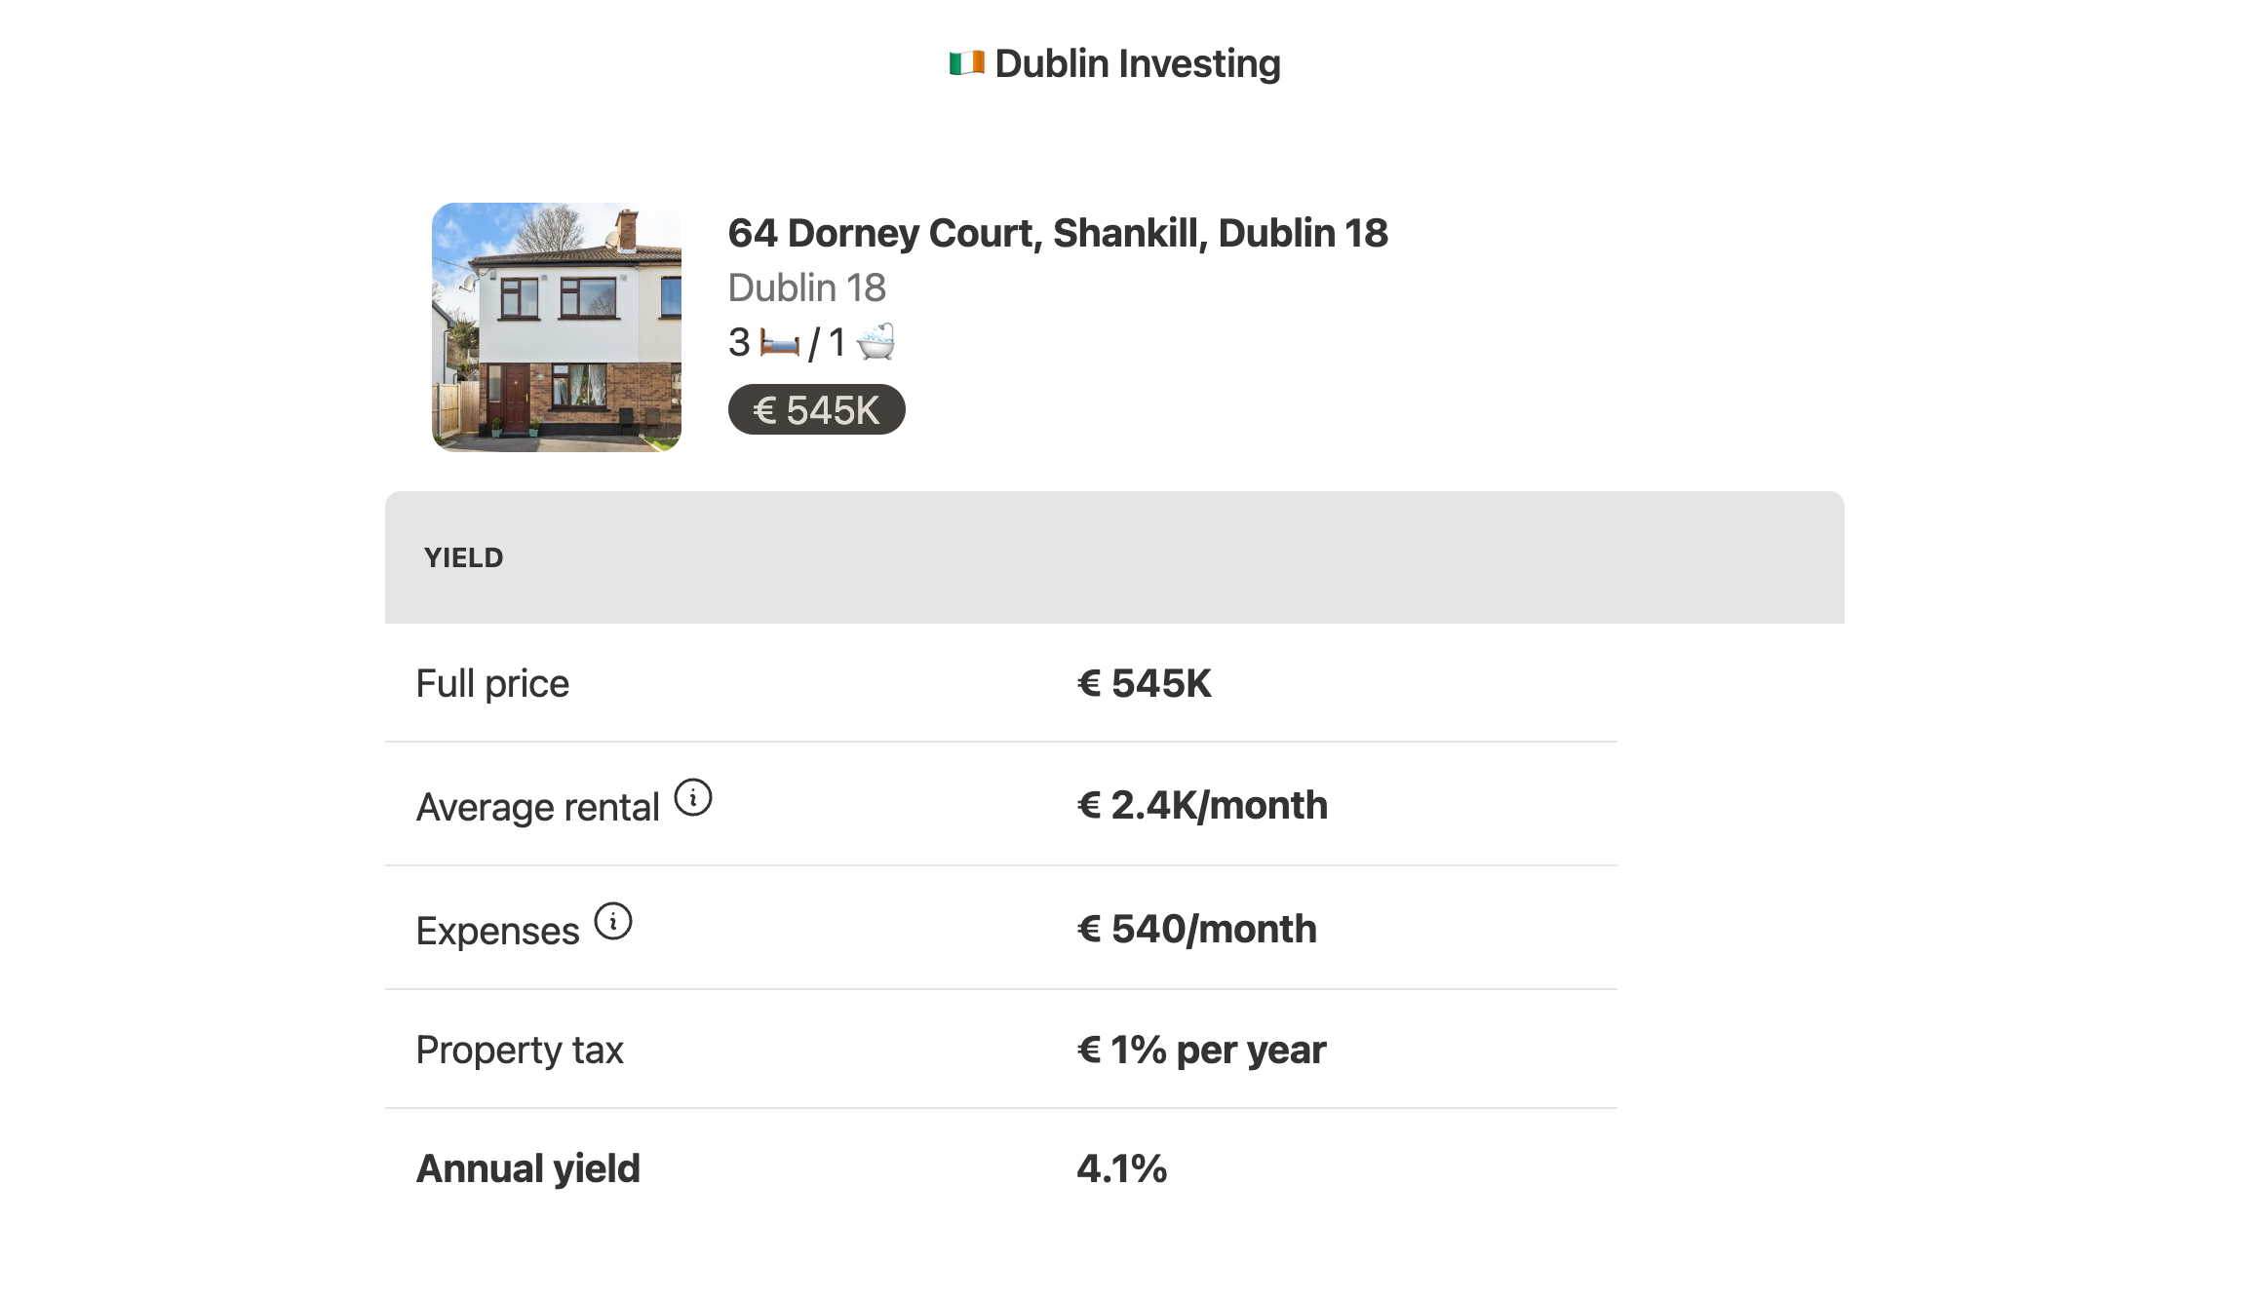The height and width of the screenshot is (1300, 2258).
Task: Click the Expenses info icon
Action: pos(613,921)
